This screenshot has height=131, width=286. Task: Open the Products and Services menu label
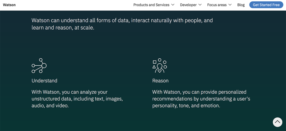(151, 5)
